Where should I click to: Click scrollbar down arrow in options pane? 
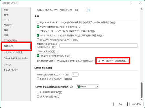[x=142, y=99]
